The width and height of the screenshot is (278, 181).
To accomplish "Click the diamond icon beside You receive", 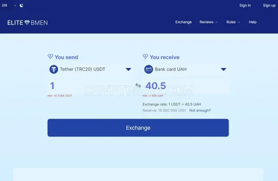I will (x=146, y=57).
